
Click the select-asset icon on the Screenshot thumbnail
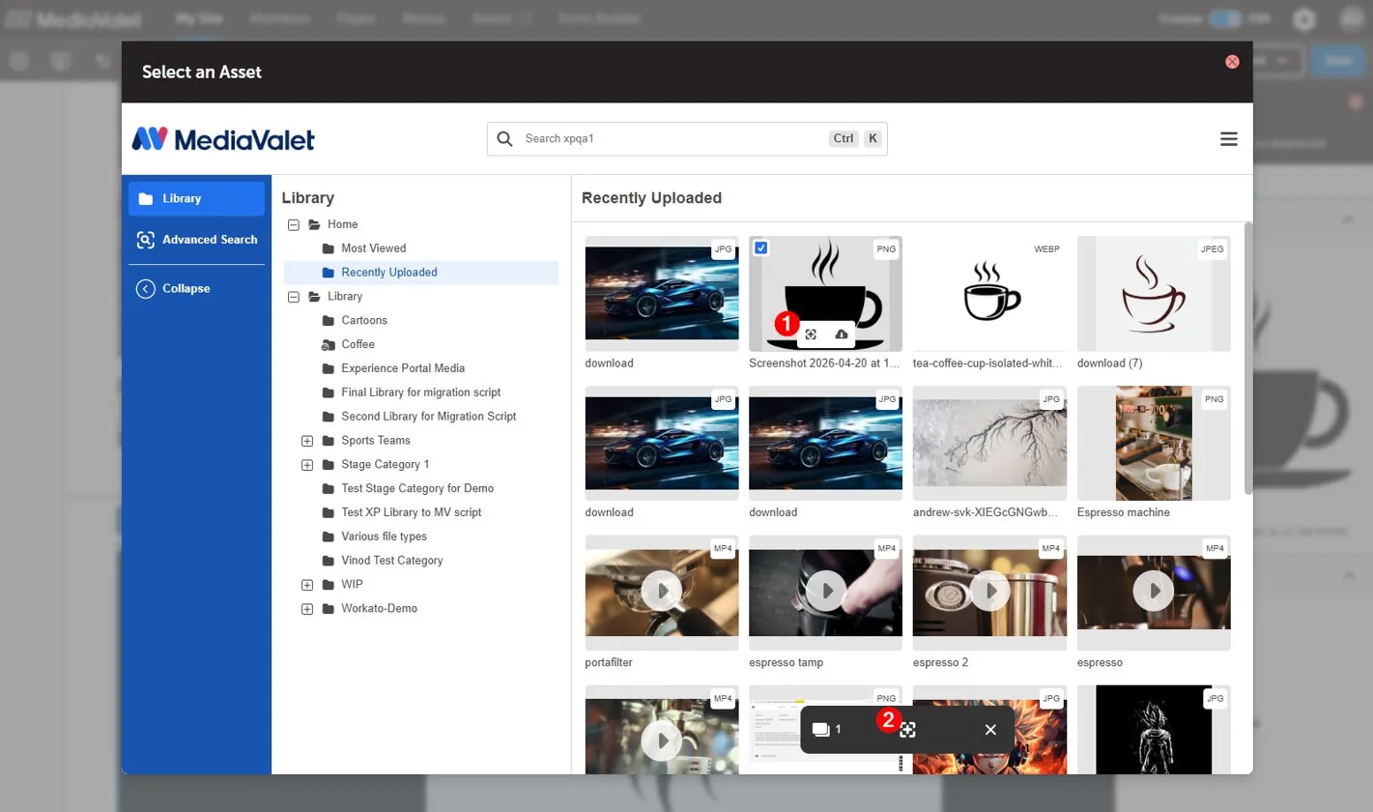coord(811,334)
